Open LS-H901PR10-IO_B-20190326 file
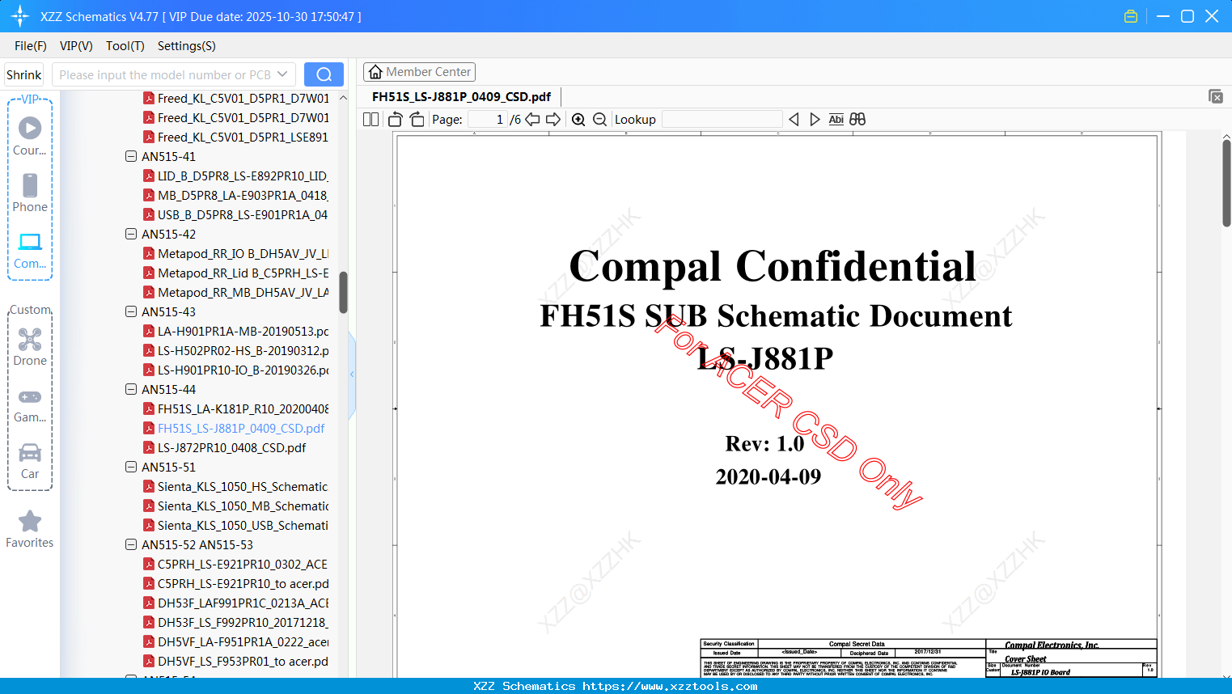 pyautogui.click(x=235, y=370)
